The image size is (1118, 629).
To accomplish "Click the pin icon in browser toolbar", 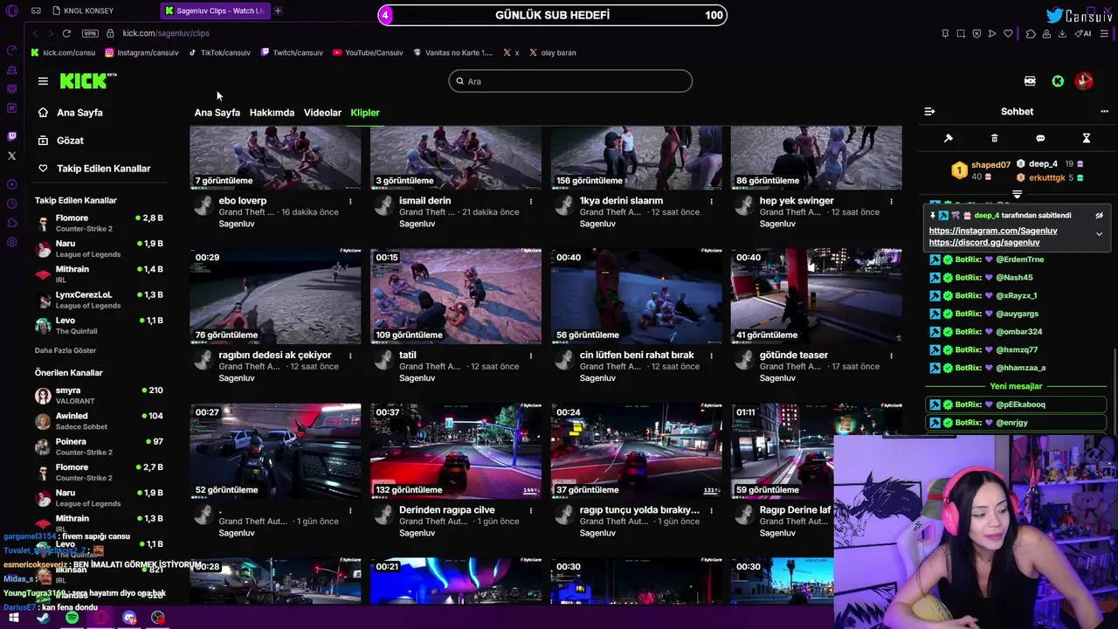I will pos(945,33).
